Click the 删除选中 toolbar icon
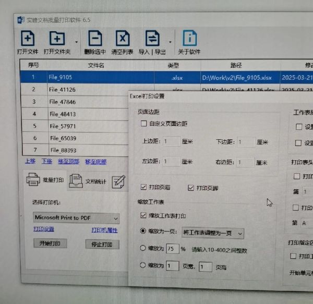Screen dimensions: 313x304 94,40
